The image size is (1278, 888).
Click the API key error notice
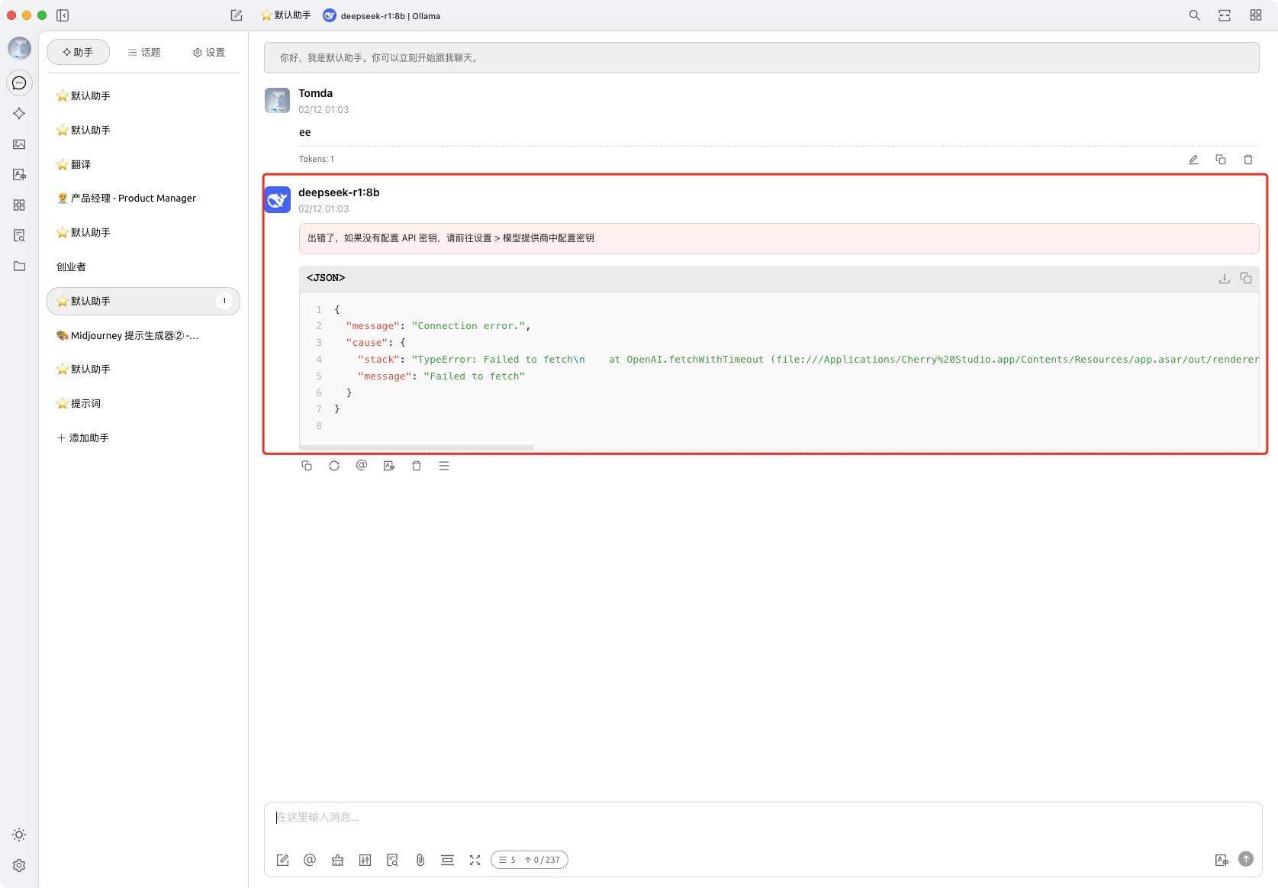[x=779, y=238]
